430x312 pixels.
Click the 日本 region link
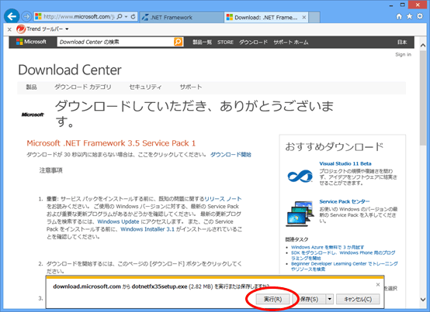(402, 42)
